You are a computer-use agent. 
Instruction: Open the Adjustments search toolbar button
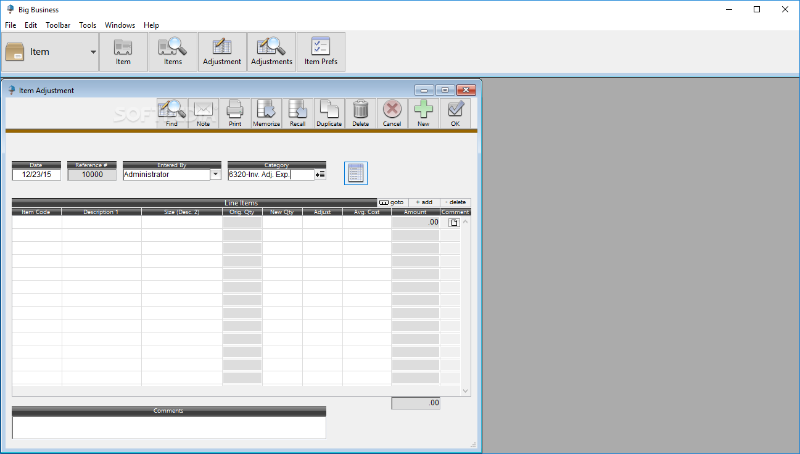point(271,52)
